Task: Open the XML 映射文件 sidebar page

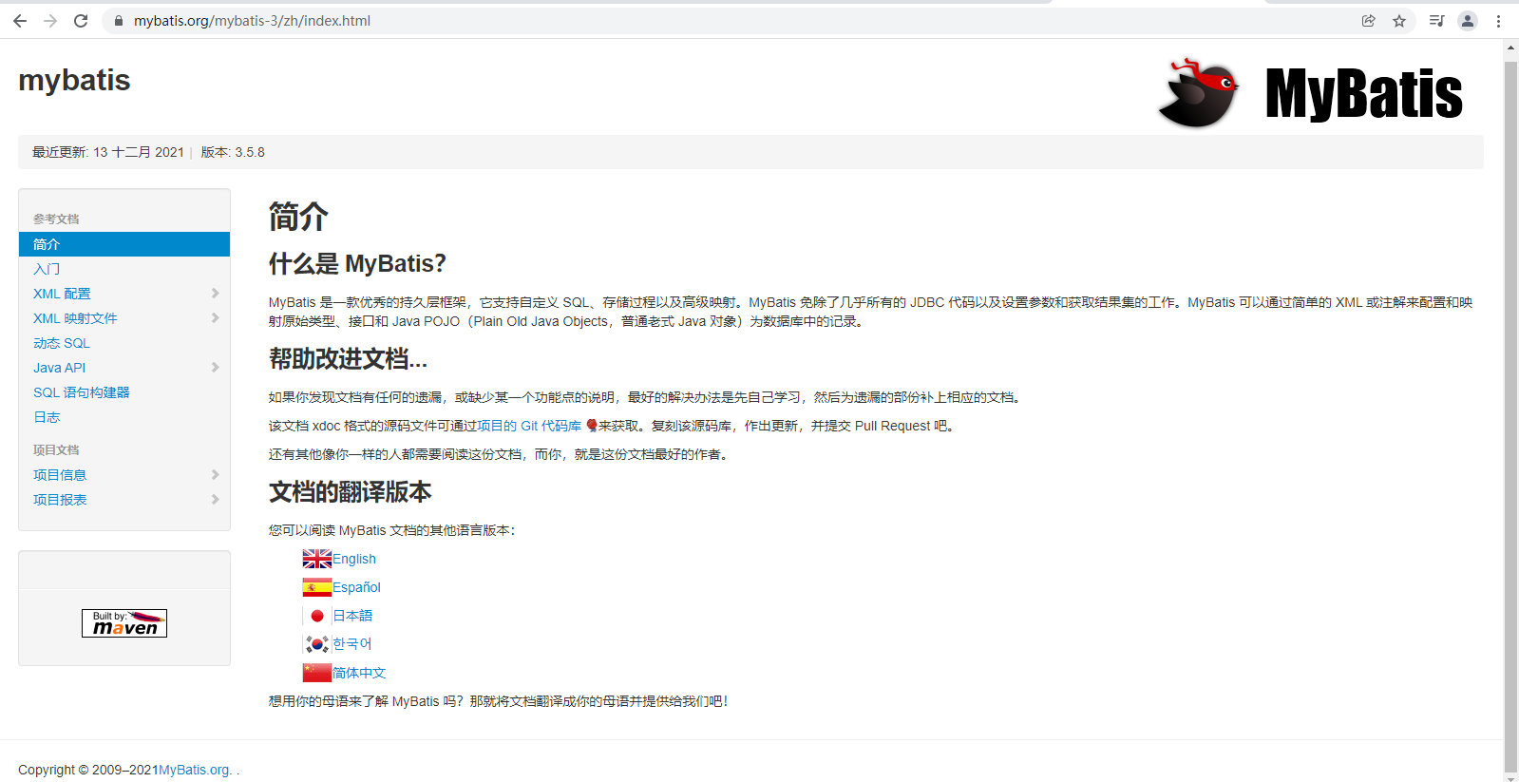Action: 75,318
